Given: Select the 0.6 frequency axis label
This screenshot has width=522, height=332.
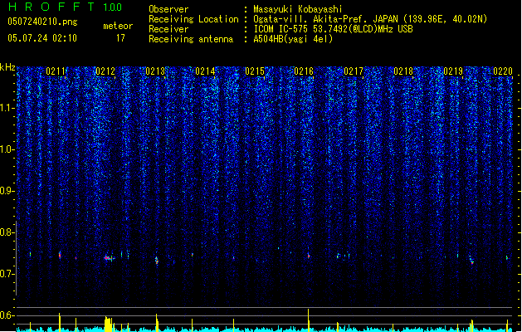Looking at the screenshot, I should [7, 315].
